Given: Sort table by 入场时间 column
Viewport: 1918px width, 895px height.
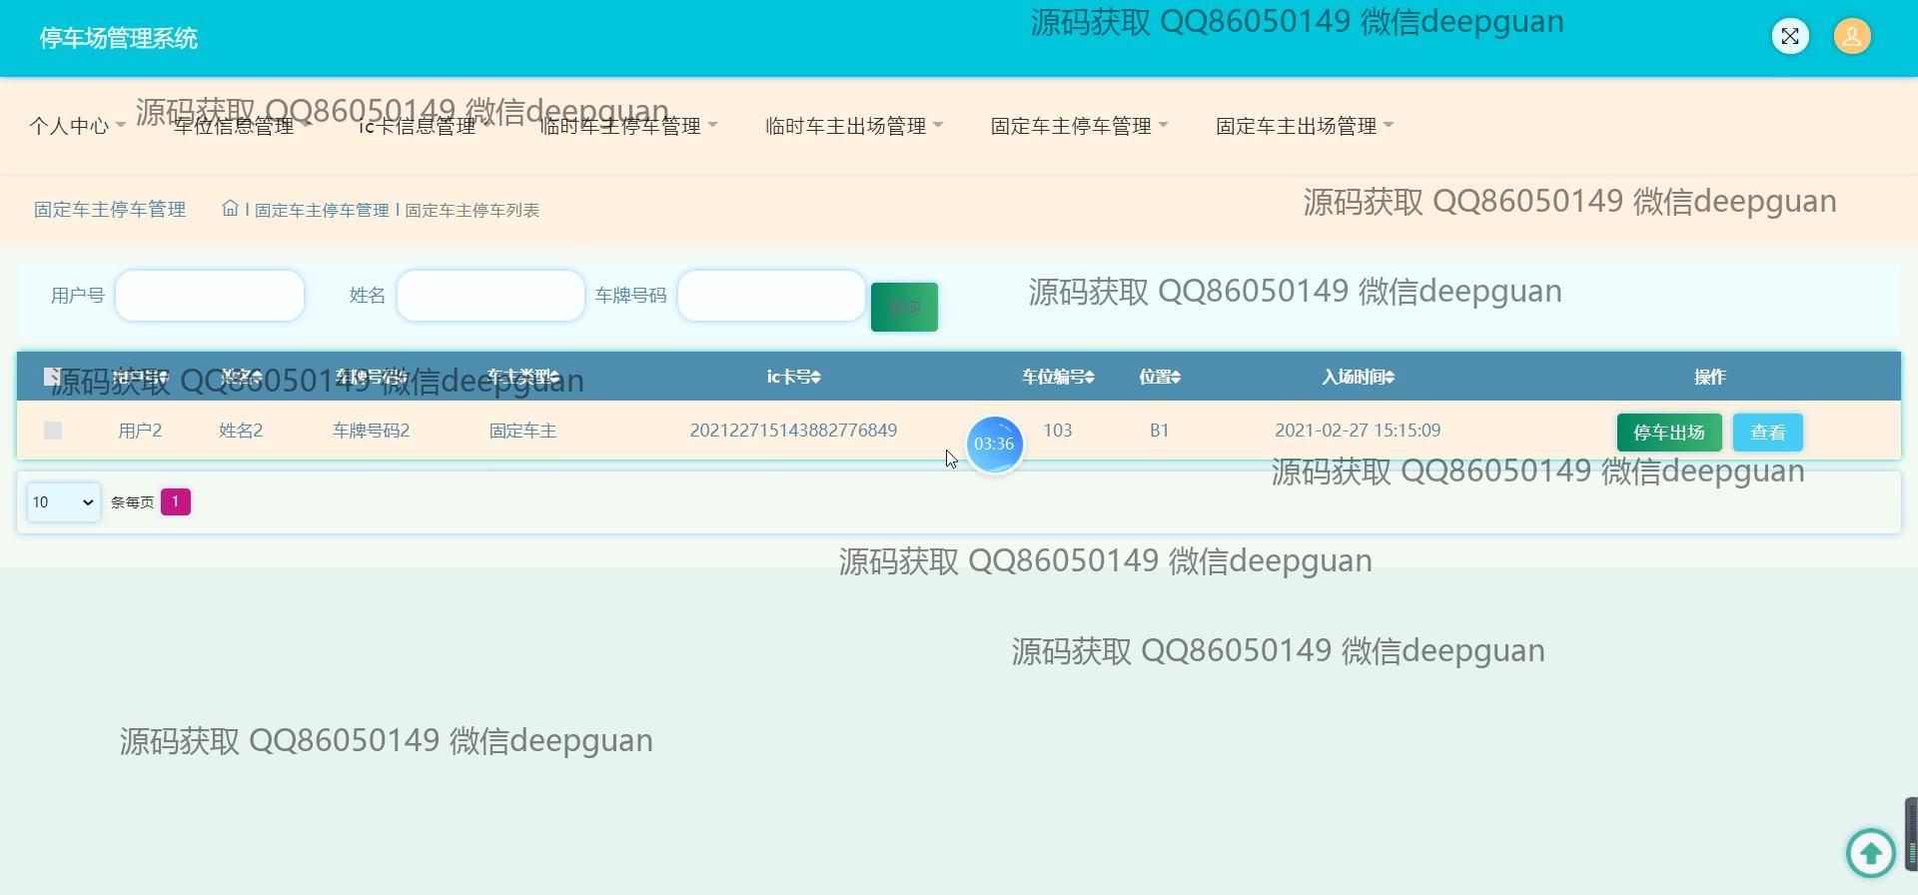Looking at the screenshot, I should (1358, 377).
